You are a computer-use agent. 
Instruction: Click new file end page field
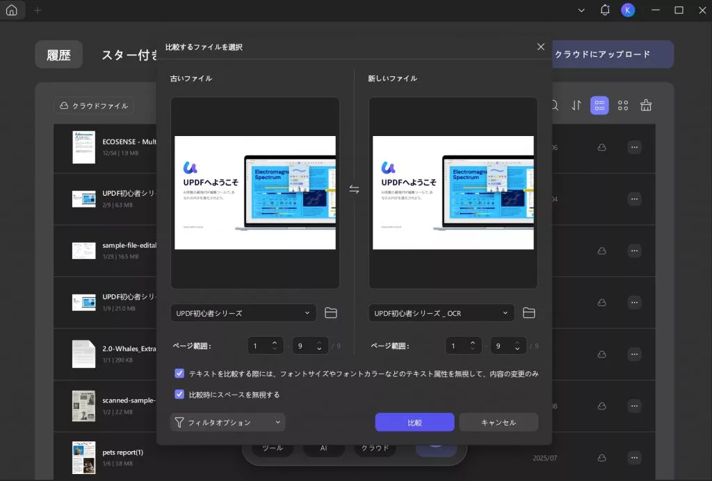click(508, 346)
